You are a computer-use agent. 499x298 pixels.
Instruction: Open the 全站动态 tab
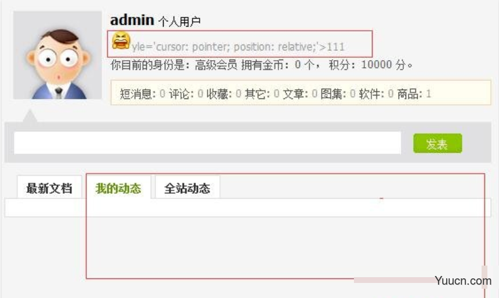point(187,187)
